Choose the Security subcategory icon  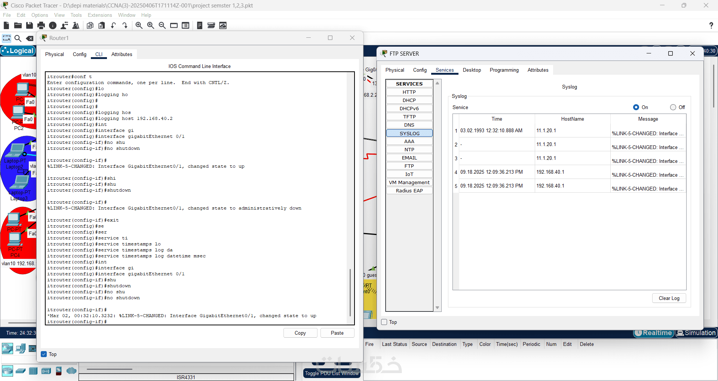pyautogui.click(x=58, y=371)
